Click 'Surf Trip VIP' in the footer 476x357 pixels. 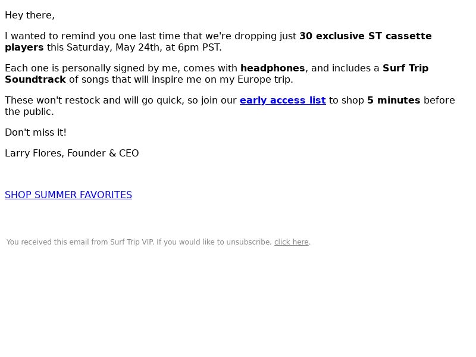tap(131, 242)
